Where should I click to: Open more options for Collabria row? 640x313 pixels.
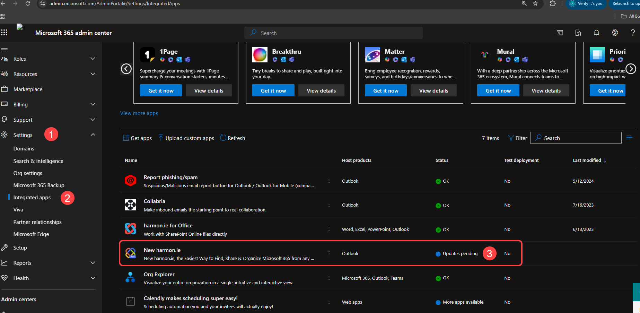[329, 205]
